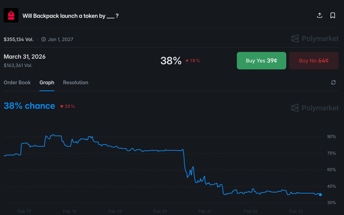Select the Graph tab
Image resolution: width=344 pixels, height=215 pixels.
tap(47, 83)
